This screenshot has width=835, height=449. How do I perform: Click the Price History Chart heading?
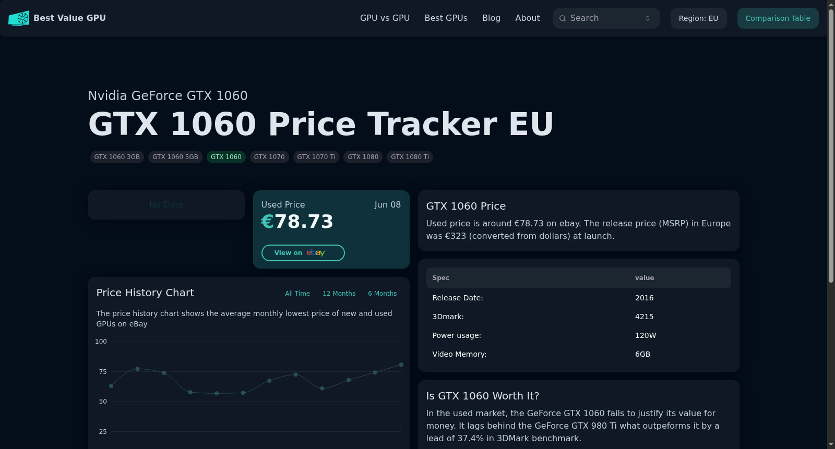click(145, 293)
